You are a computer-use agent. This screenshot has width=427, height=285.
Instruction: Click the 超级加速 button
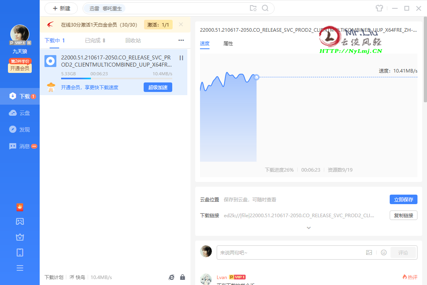click(158, 87)
